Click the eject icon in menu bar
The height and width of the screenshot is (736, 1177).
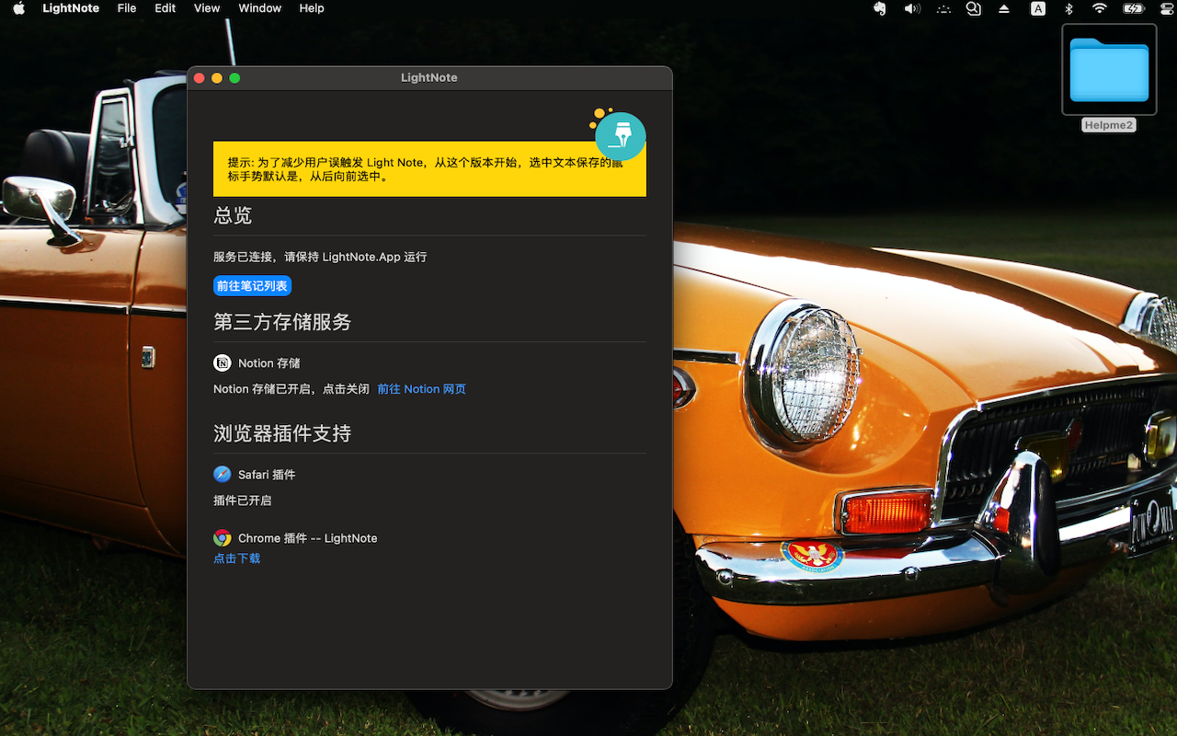tap(1003, 8)
